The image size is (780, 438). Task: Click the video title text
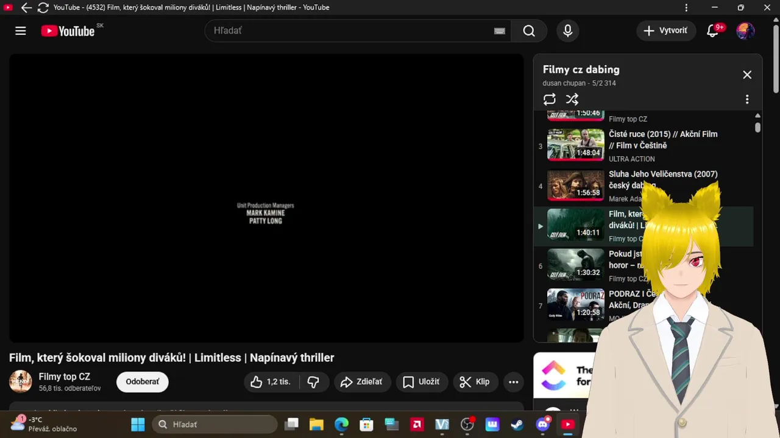[171, 358]
